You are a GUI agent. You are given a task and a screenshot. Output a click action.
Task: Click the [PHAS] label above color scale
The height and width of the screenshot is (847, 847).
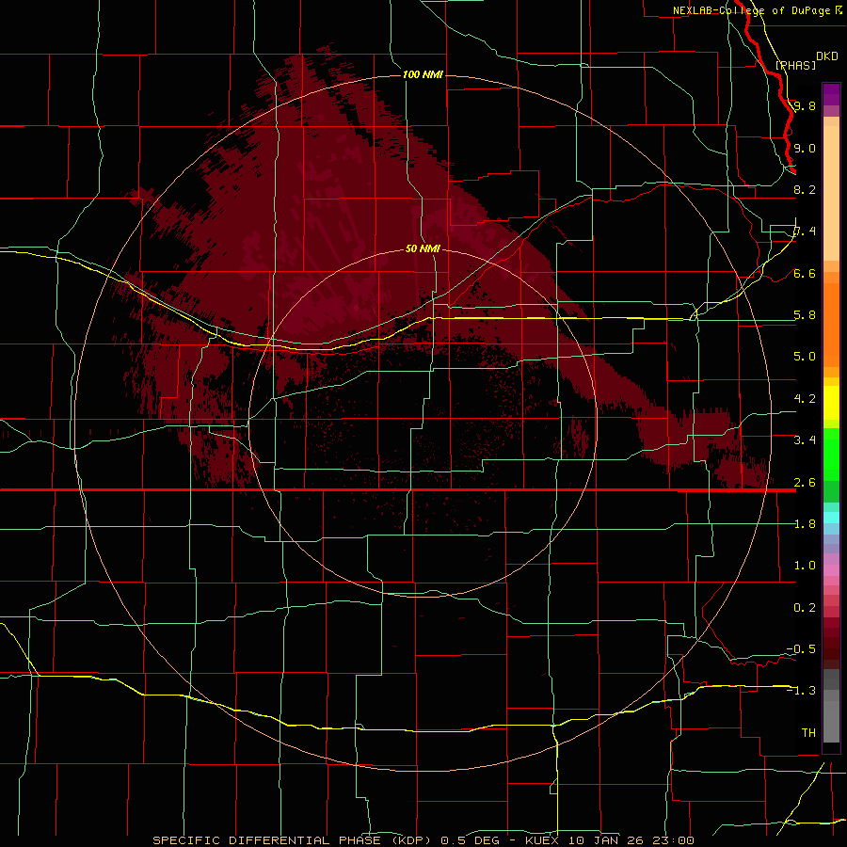[795, 65]
